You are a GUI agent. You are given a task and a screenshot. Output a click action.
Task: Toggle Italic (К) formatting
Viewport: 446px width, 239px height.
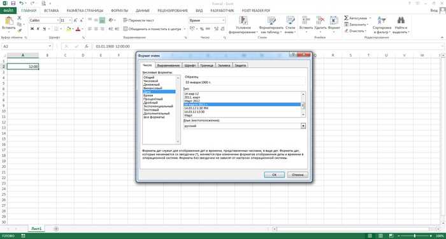pyautogui.click(x=38, y=29)
